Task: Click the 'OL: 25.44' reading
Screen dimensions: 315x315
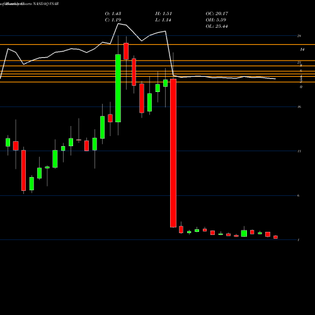Action: coord(217,26)
